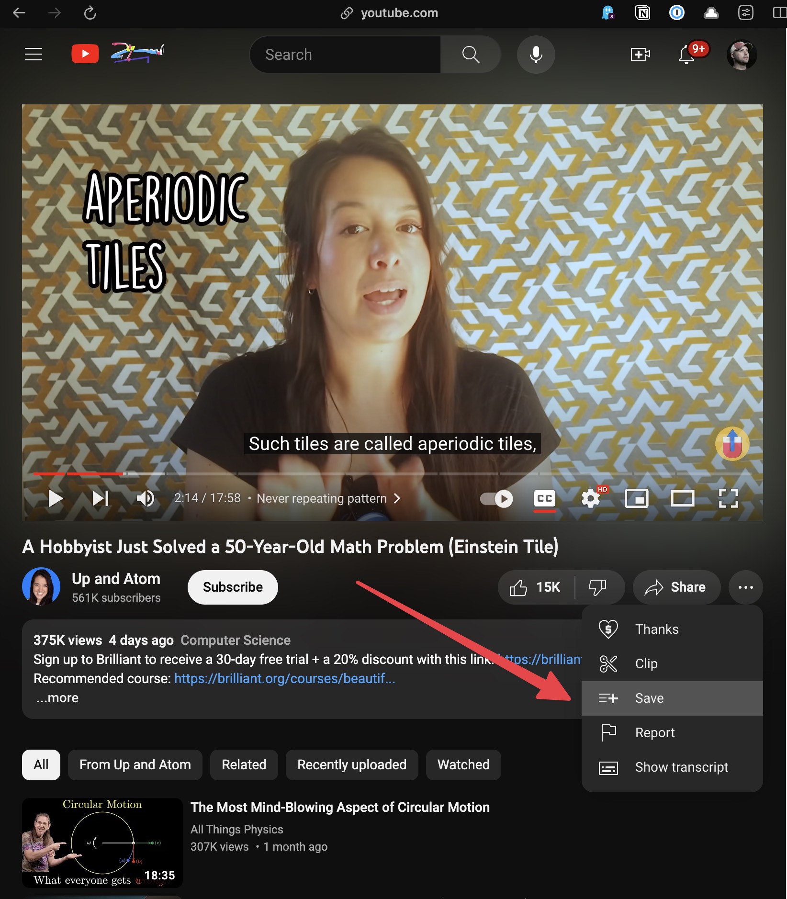Like the video (15K)
Screen dimensions: 787x899
coord(536,587)
